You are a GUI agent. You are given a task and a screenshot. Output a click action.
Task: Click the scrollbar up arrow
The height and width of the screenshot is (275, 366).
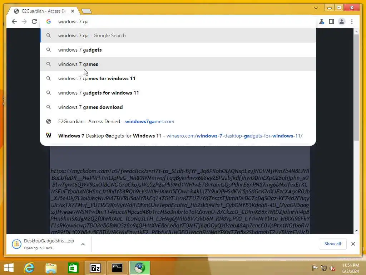point(356,32)
